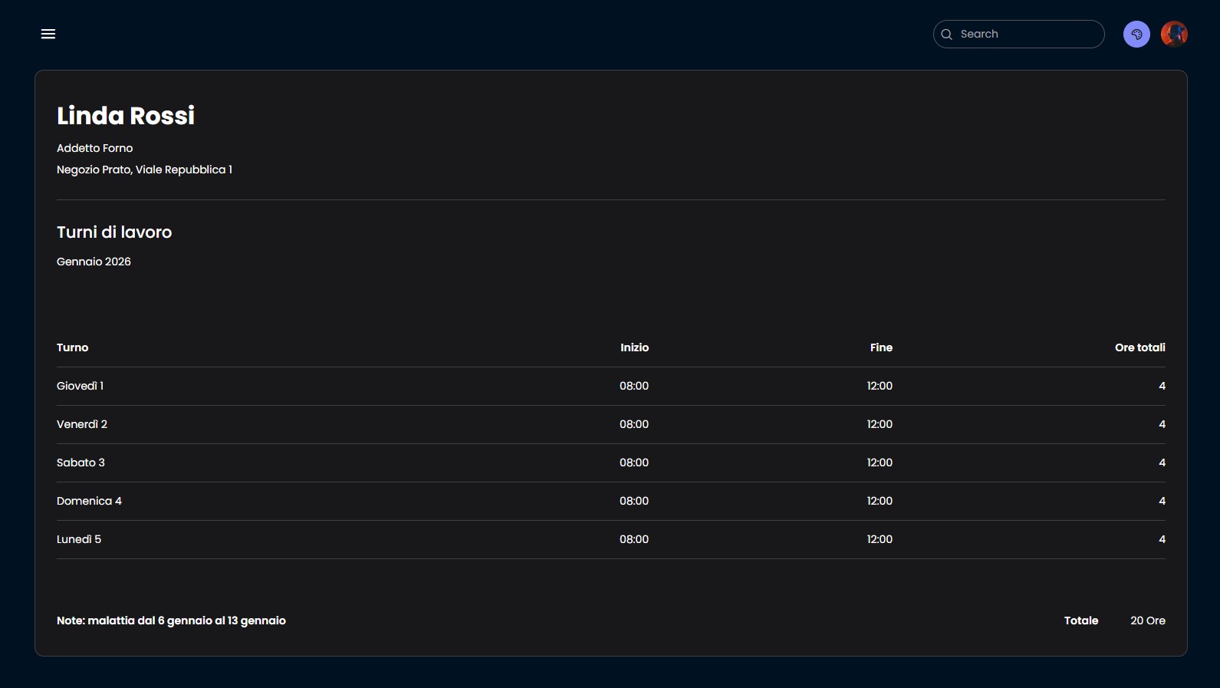This screenshot has height=688, width=1220.
Task: Open the hamburger navigation menu
Action: coord(48,34)
